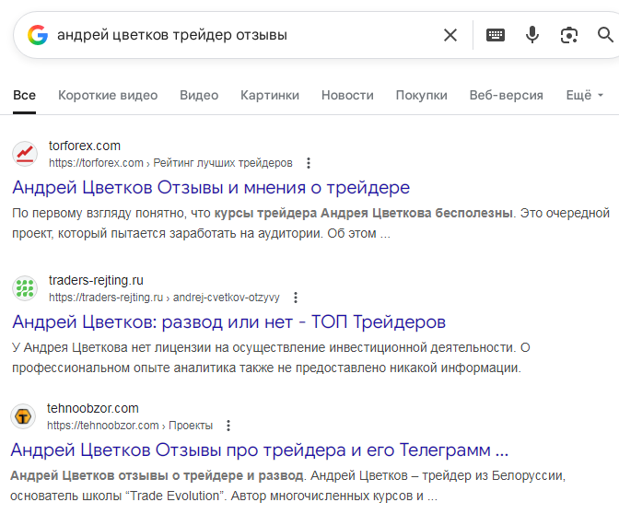Clear the search query with X
The height and width of the screenshot is (514, 619).
(450, 35)
